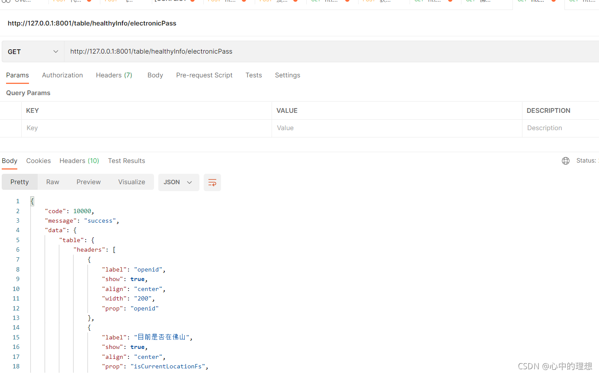Open the JSON response format dropdown
Screen dimensions: 599x374
click(179, 182)
